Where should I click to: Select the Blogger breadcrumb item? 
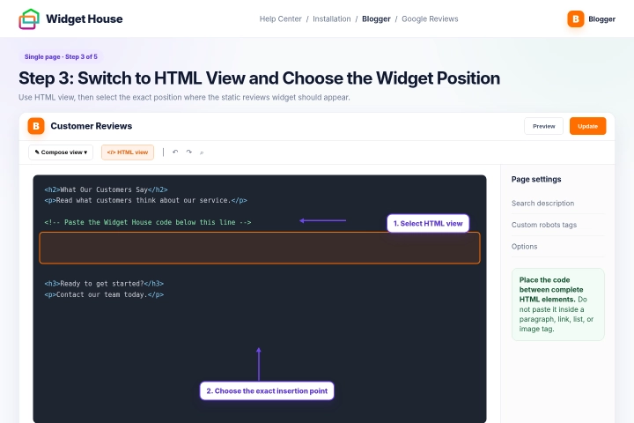pos(376,19)
